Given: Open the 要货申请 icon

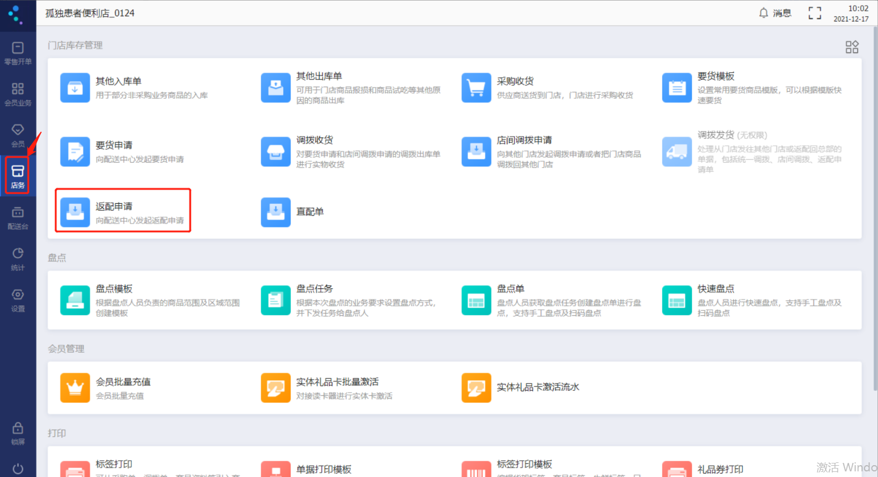Looking at the screenshot, I should (75, 152).
